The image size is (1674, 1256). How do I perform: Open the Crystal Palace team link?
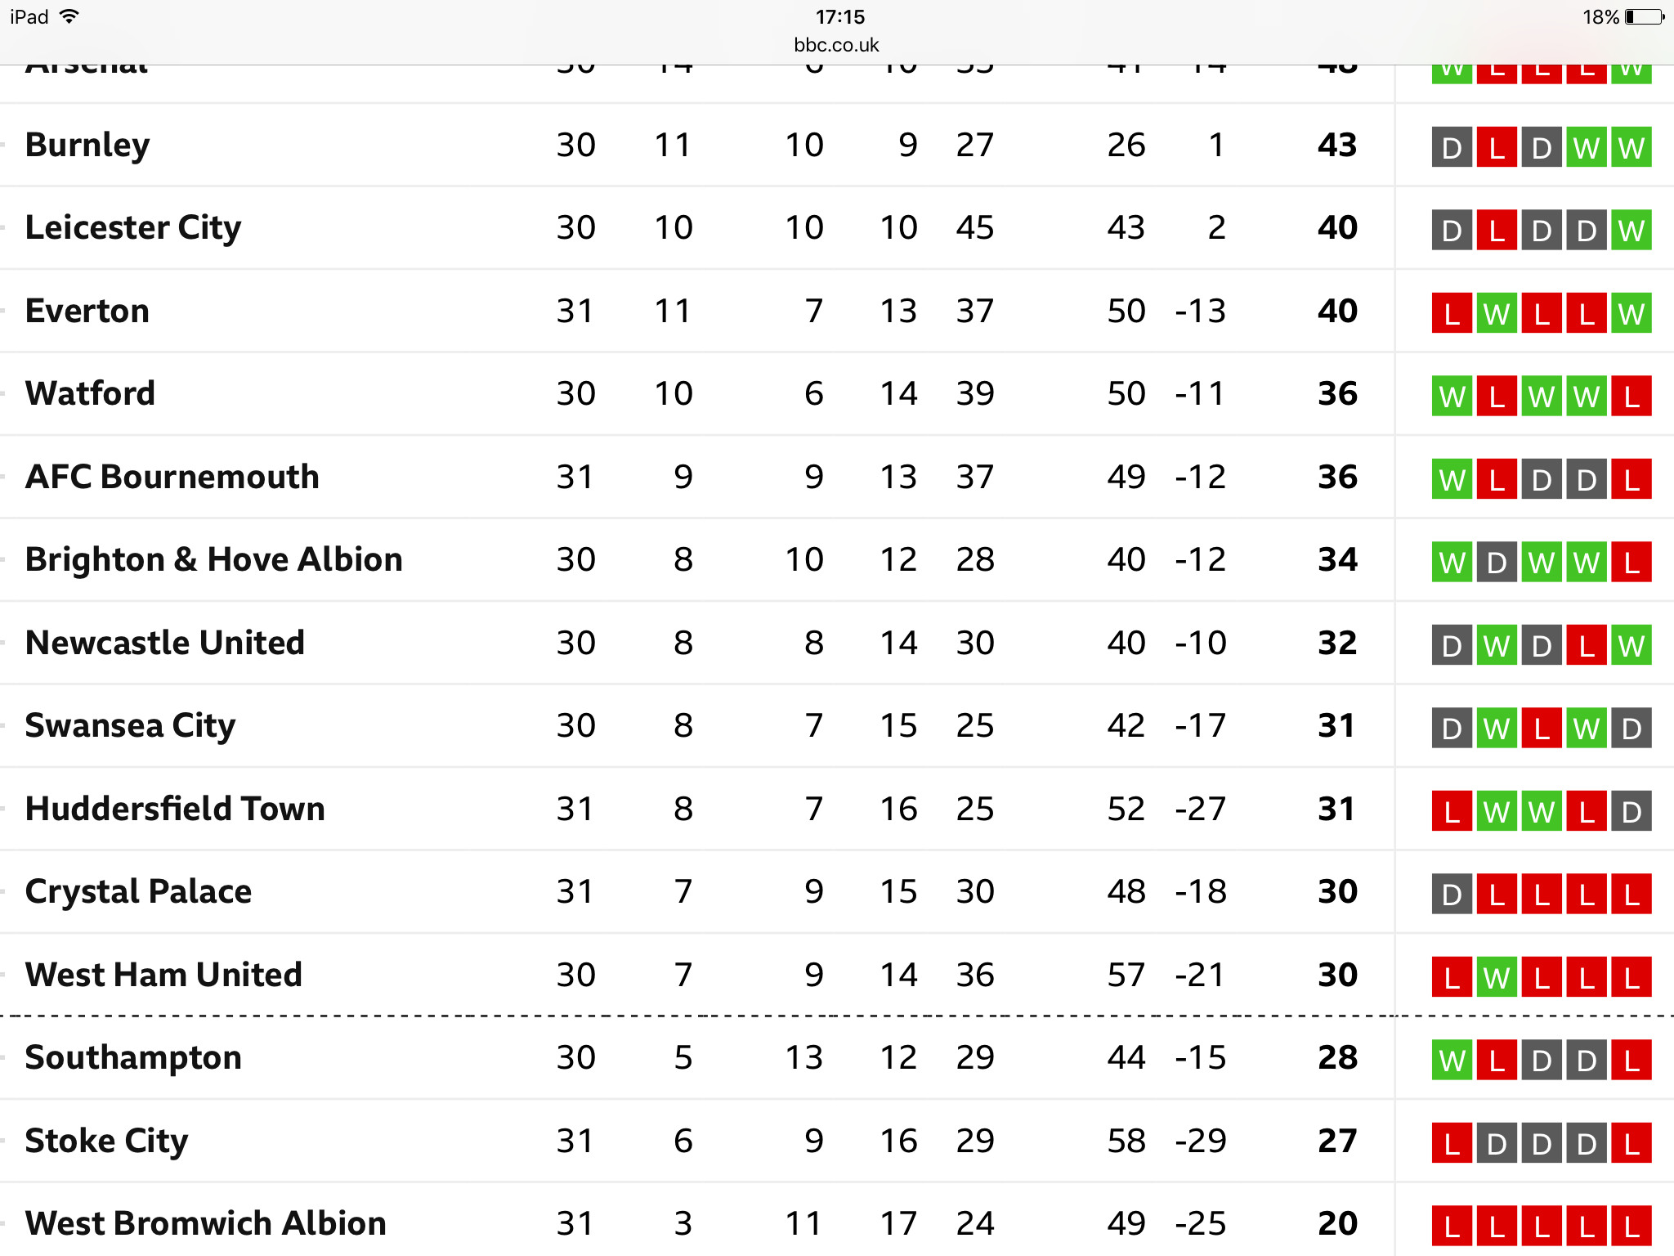pyautogui.click(x=138, y=892)
